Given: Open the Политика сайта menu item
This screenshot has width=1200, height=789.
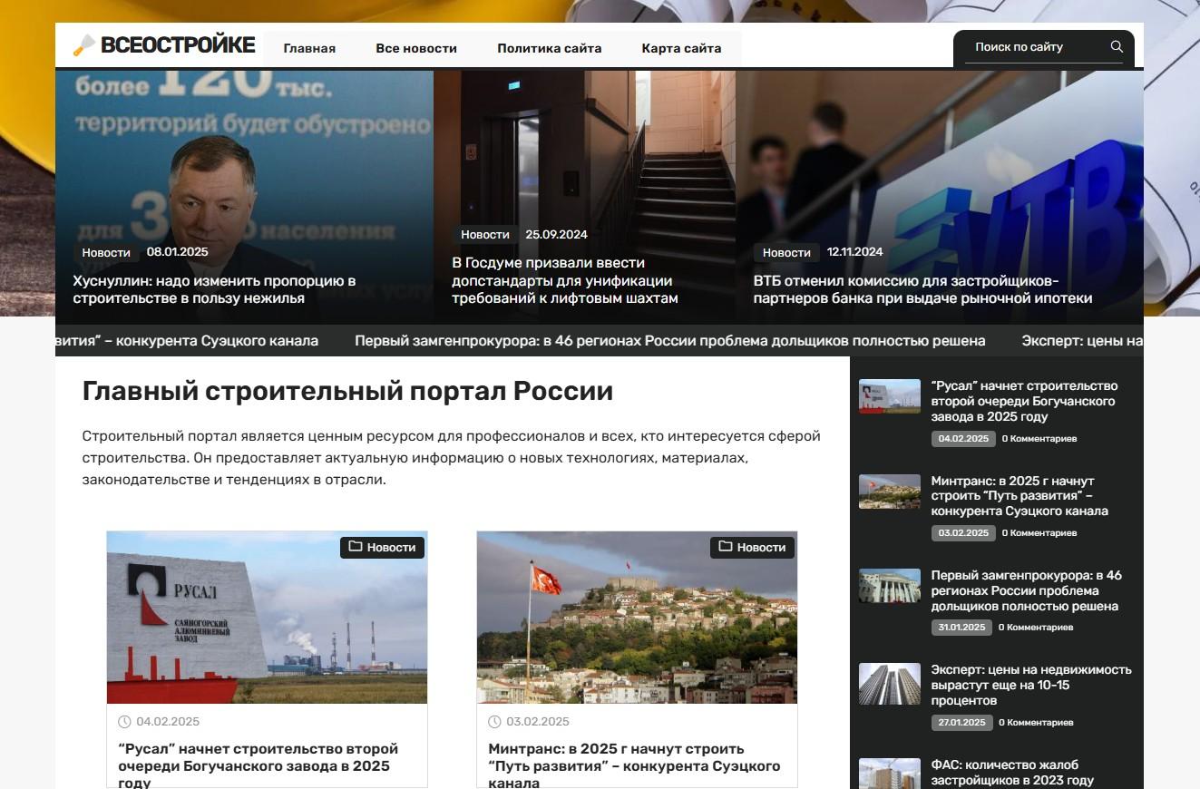Looking at the screenshot, I should [550, 49].
